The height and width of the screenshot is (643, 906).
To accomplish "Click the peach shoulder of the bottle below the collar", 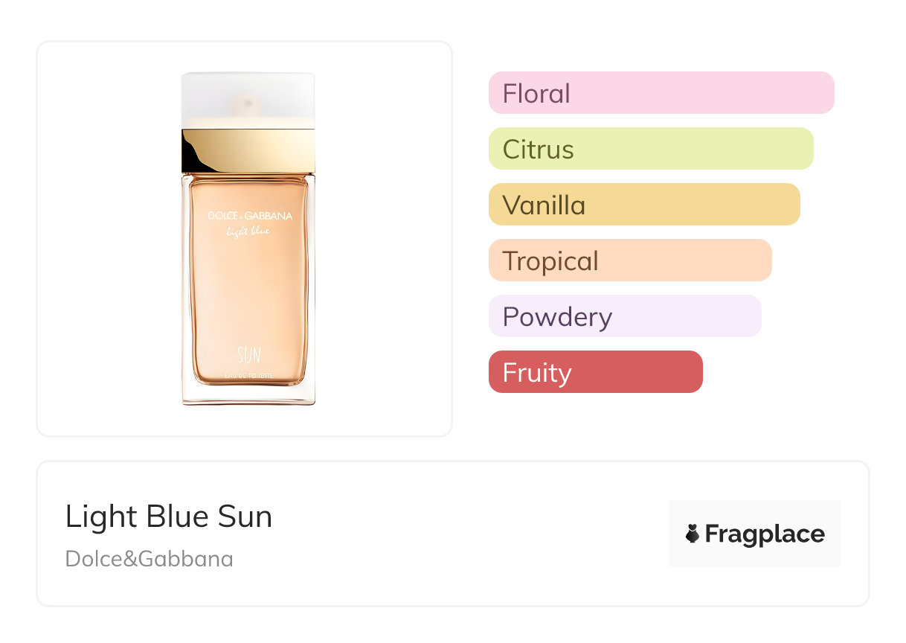I will (x=248, y=179).
